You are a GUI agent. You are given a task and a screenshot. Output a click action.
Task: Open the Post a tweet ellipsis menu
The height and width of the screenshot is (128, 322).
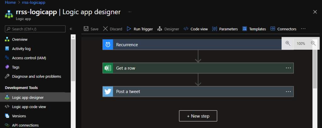click(288, 92)
